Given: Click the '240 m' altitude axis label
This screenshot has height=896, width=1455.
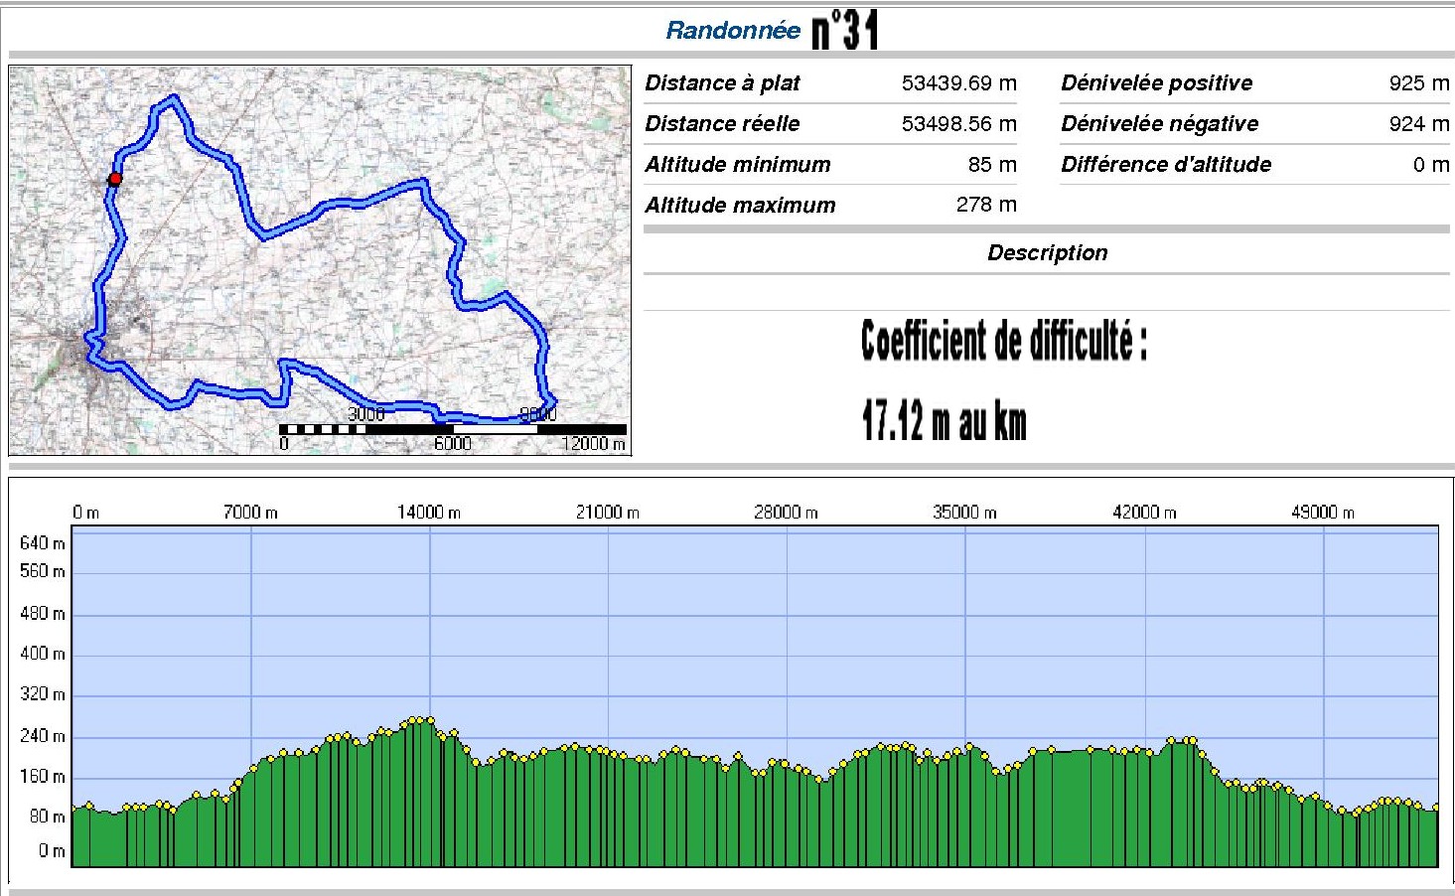Looking at the screenshot, I should point(42,736).
